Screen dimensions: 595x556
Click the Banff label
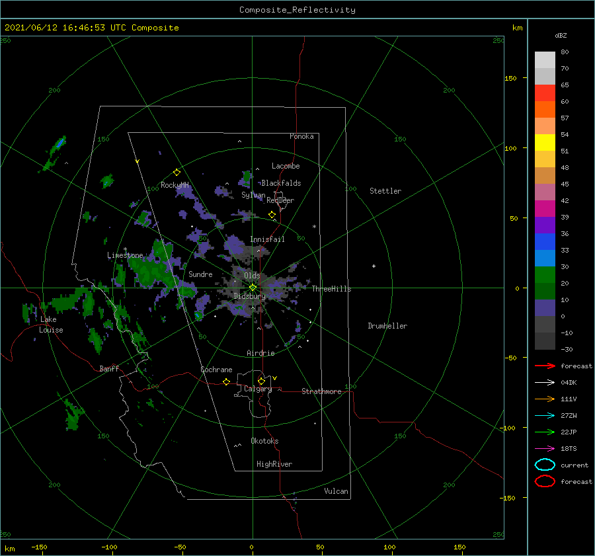[109, 368]
